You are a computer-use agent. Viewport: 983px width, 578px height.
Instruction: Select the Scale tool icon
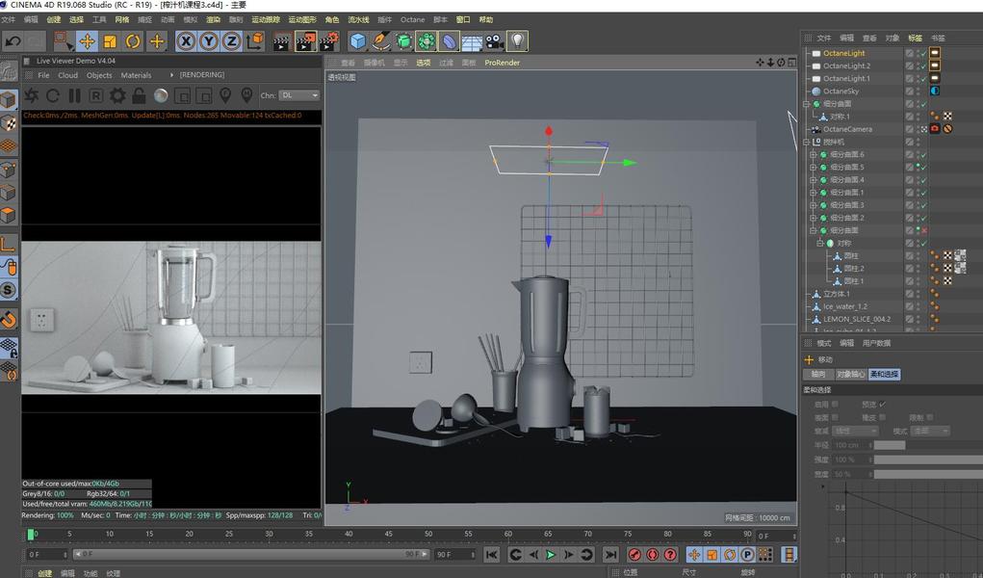110,41
